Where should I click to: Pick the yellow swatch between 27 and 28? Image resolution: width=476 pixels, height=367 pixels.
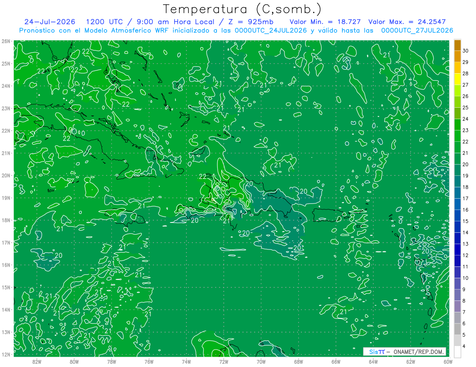pos(457,79)
